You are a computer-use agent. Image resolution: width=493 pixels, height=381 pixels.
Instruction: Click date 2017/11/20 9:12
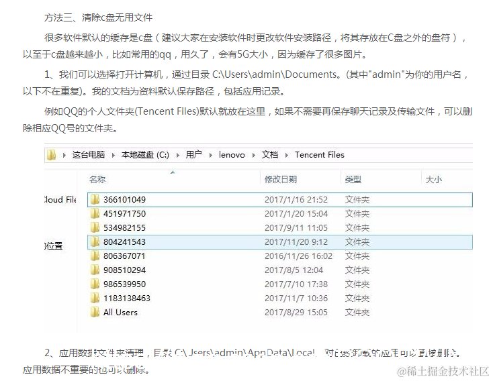click(x=296, y=242)
